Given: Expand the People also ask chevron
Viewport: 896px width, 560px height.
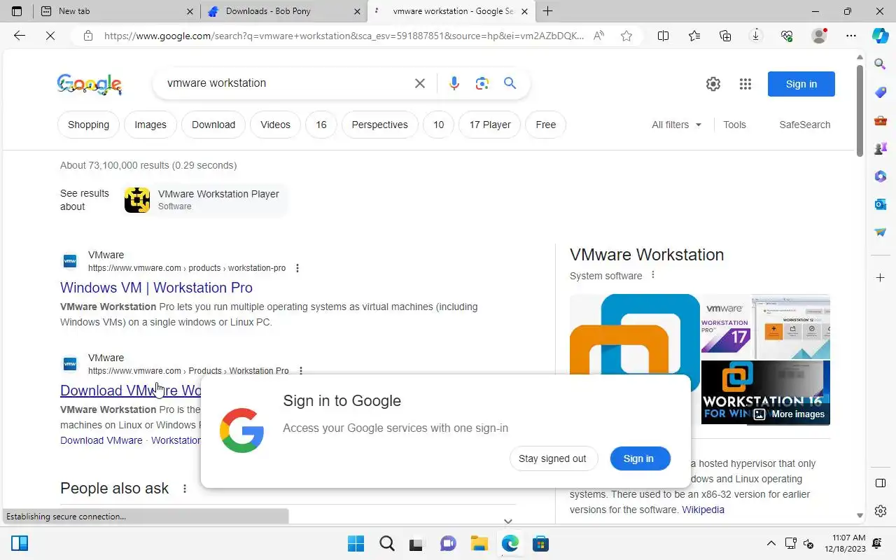Looking at the screenshot, I should 508,521.
